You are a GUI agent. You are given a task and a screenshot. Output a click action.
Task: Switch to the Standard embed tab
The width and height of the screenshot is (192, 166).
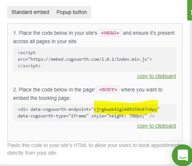(30, 12)
